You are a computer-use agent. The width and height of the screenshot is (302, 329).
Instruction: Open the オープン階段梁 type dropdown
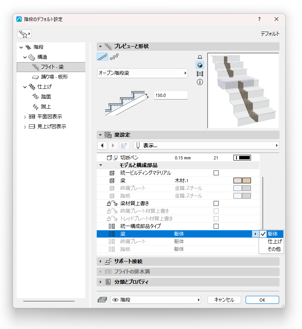point(142,73)
